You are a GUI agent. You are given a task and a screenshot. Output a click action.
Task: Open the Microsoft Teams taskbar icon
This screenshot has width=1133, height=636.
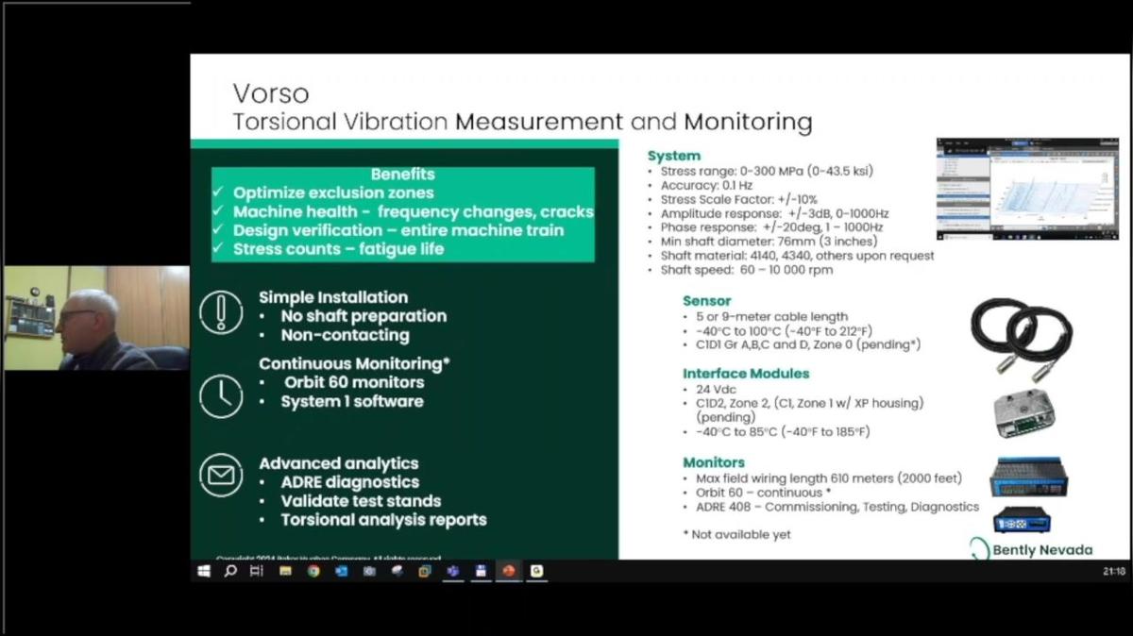(x=452, y=571)
